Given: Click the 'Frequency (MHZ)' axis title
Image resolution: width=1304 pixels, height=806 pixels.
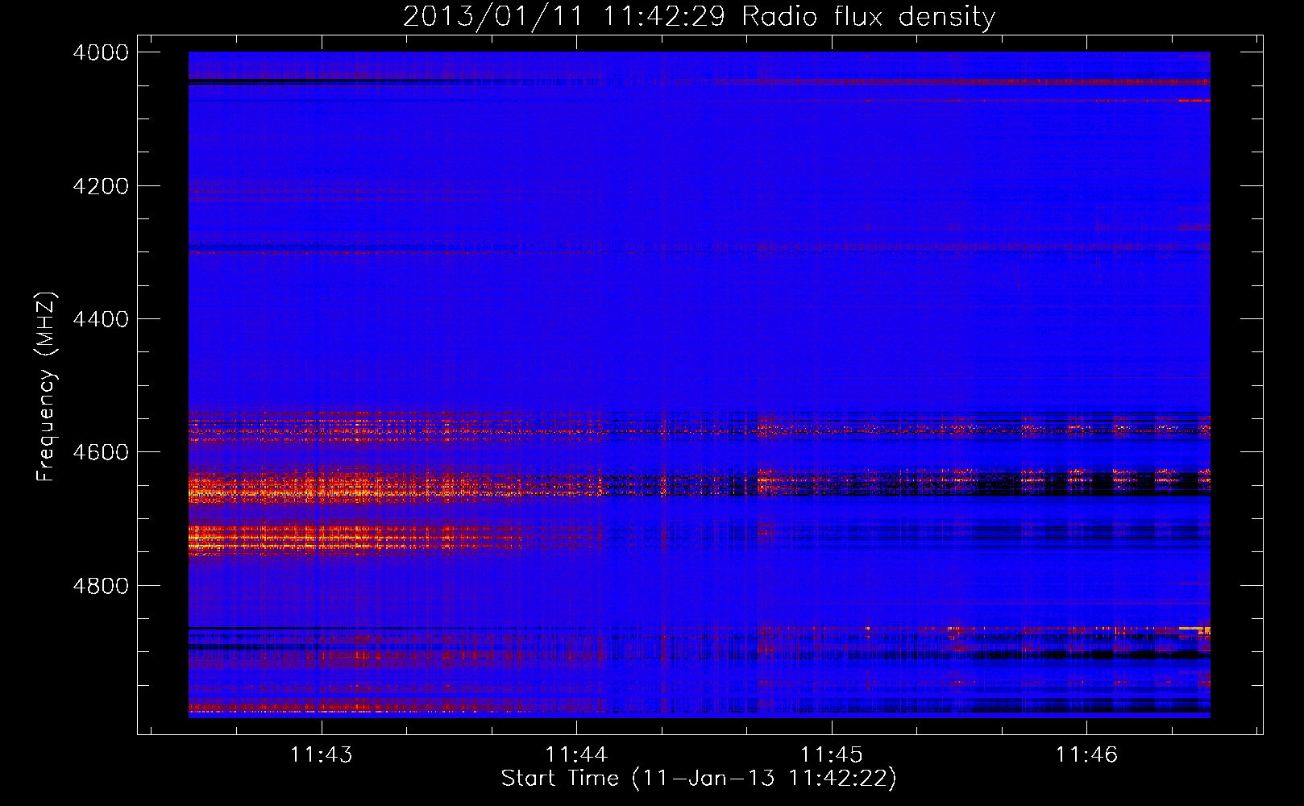Looking at the screenshot, I should pos(47,387).
